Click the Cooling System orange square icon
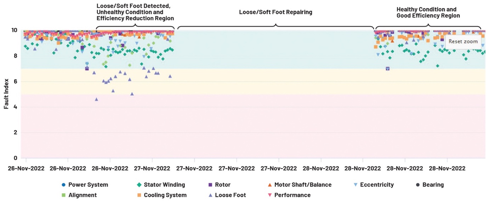Viewport: 490px width, 202px height. coord(139,195)
